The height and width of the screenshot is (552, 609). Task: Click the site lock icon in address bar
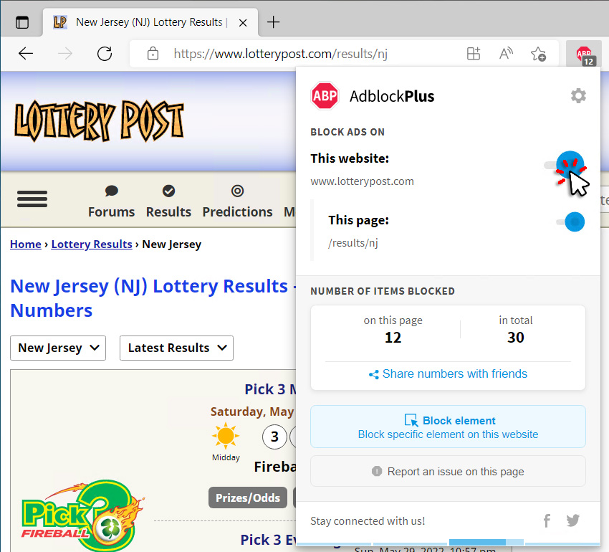tap(153, 53)
